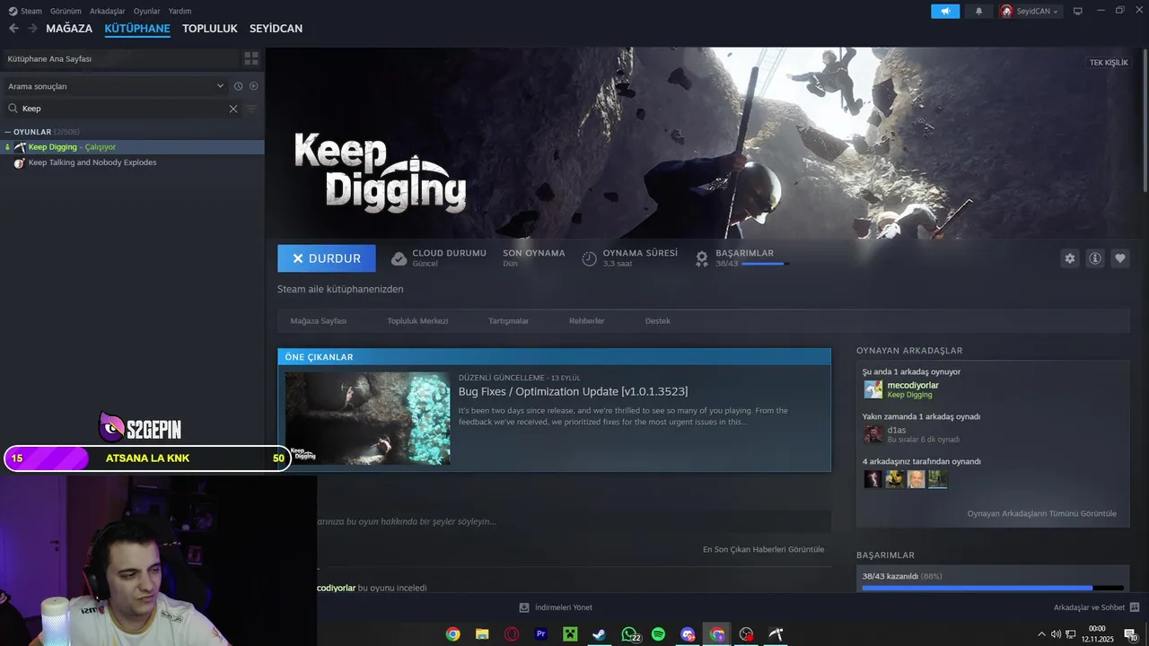
Task: Open Windows notification center icon
Action: point(1130,634)
